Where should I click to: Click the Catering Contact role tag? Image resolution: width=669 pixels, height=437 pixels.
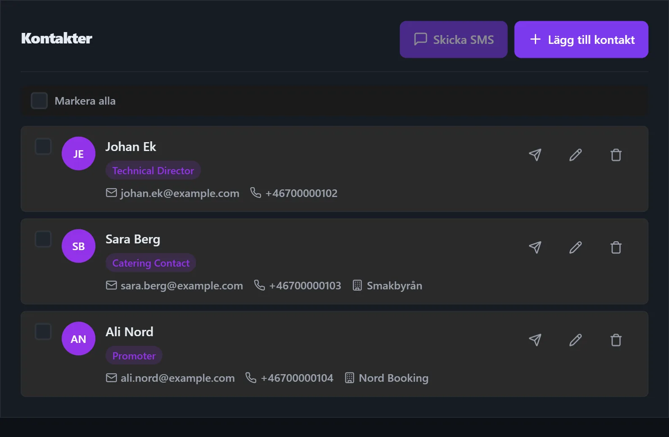[151, 263]
